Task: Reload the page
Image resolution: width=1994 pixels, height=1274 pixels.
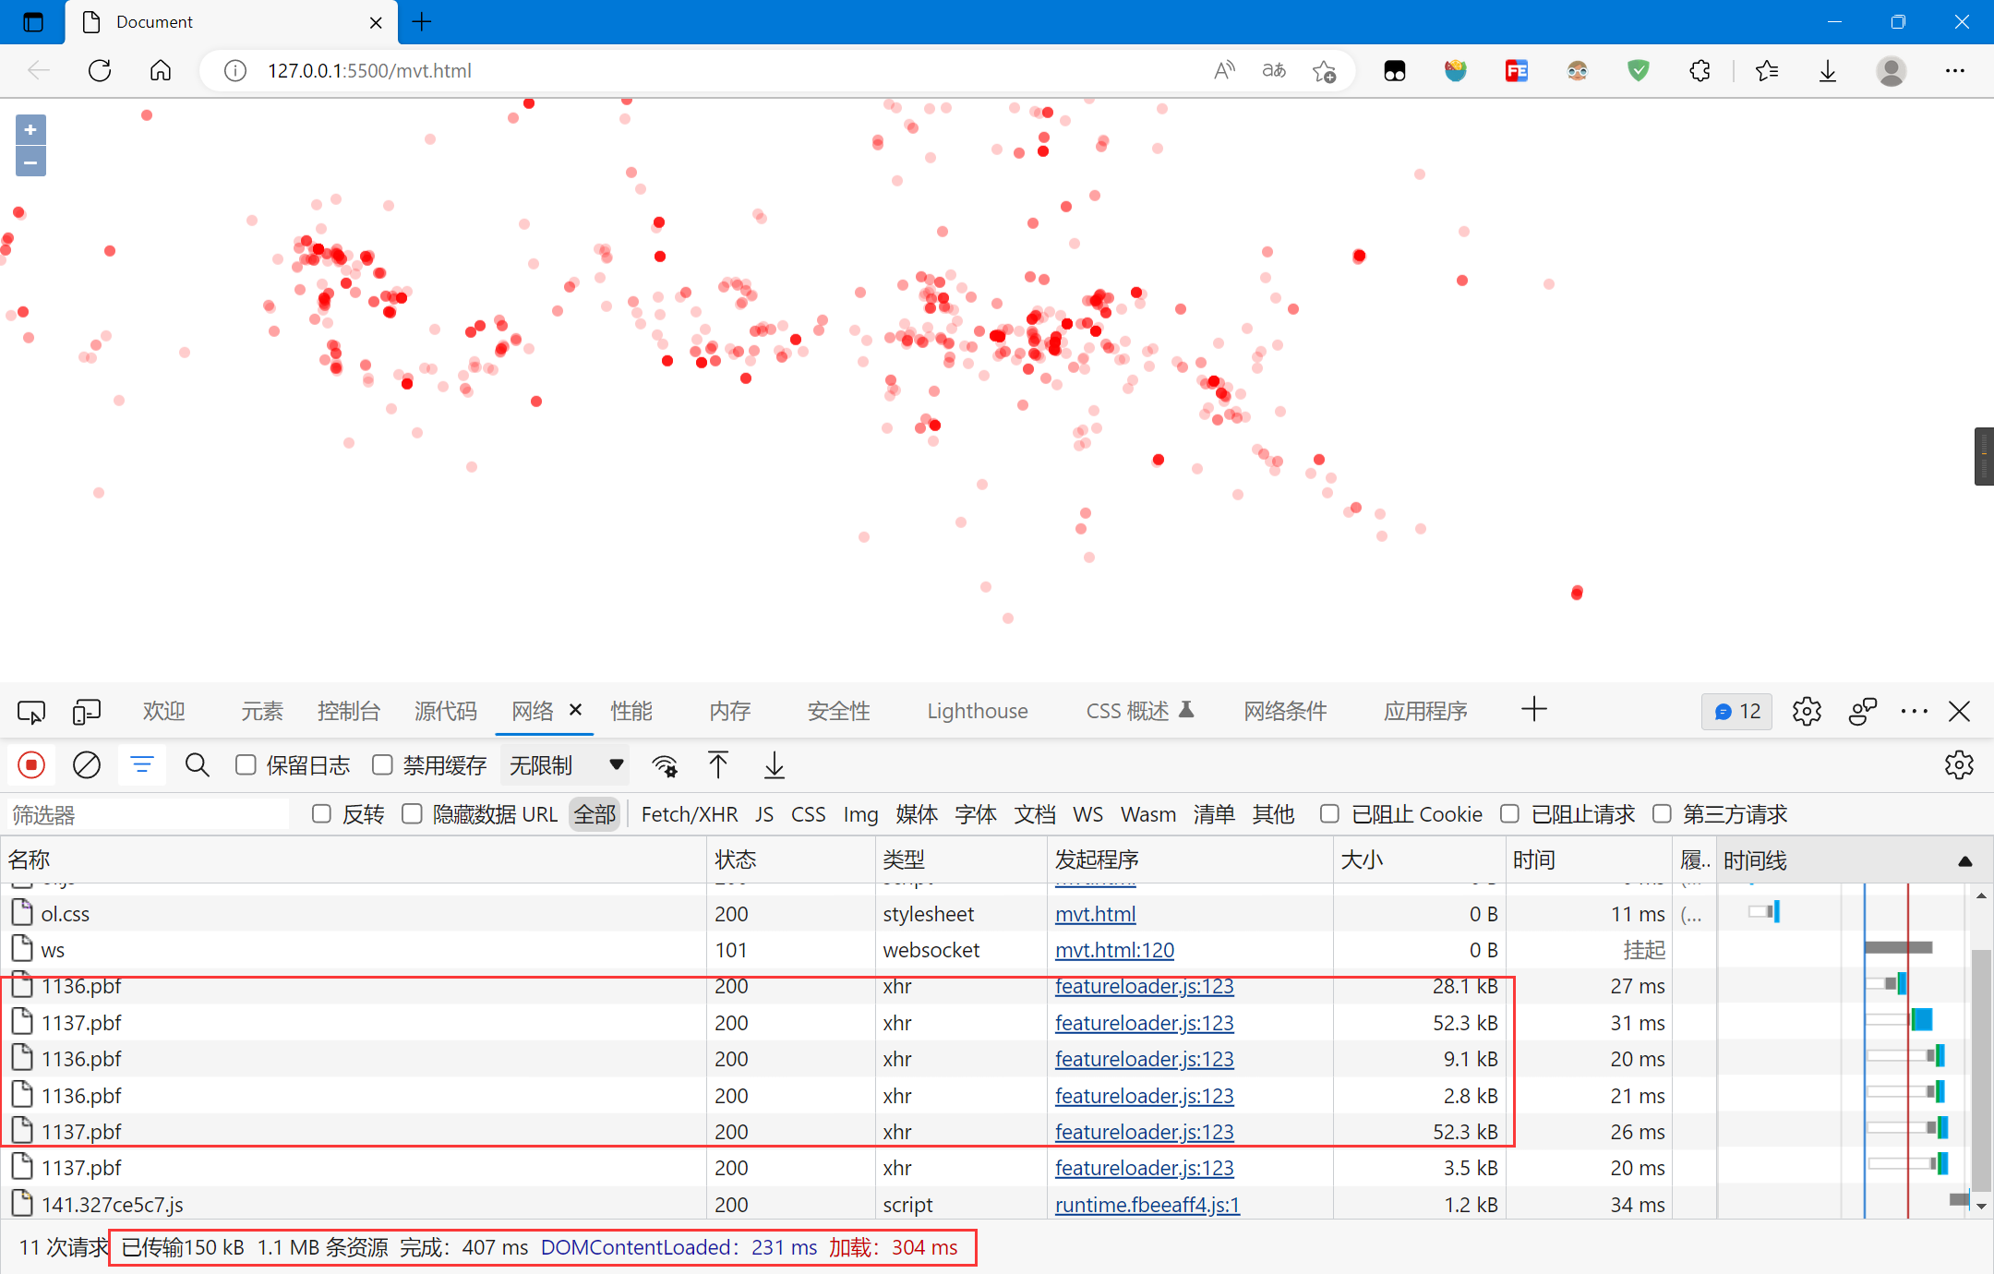Action: 100,70
